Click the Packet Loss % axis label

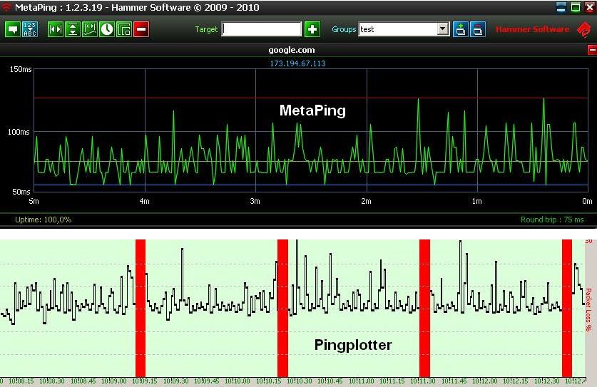pos(588,310)
